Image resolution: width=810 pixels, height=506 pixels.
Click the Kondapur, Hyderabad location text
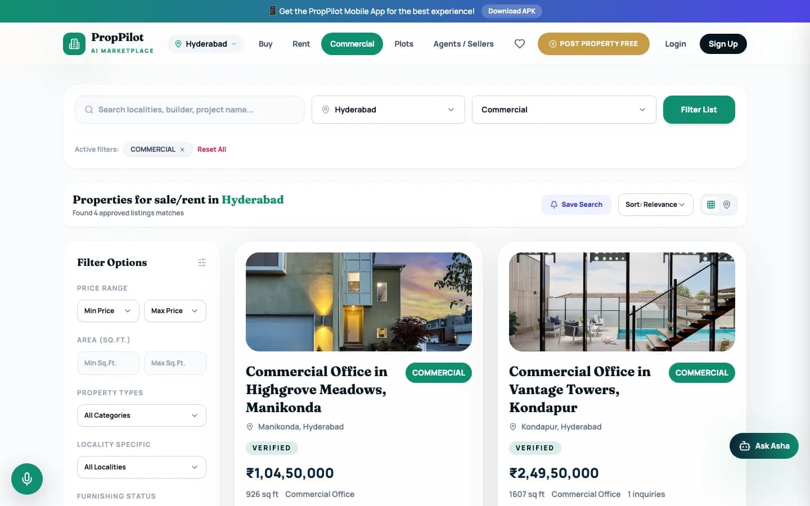point(561,427)
